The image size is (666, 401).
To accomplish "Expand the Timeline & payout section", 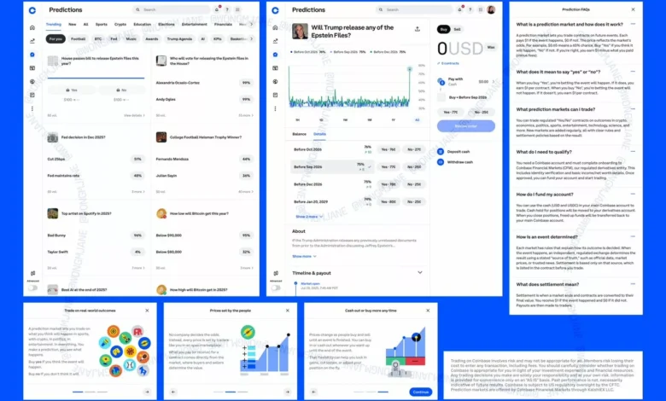I will point(419,272).
